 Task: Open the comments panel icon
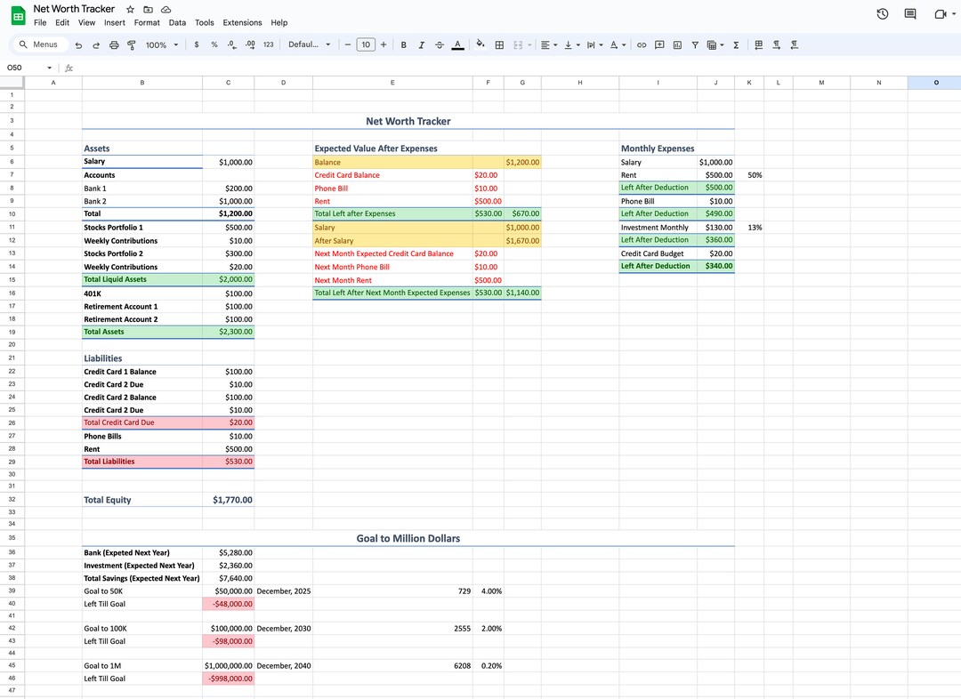pos(910,14)
